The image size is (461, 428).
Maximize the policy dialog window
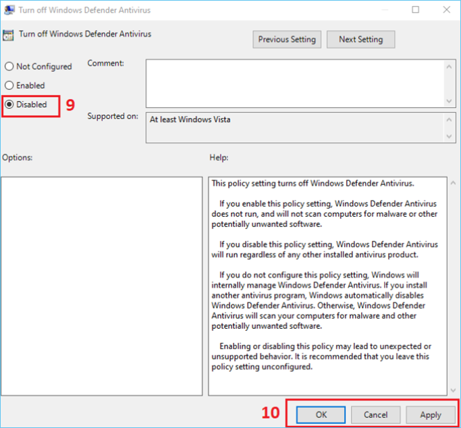(x=416, y=9)
